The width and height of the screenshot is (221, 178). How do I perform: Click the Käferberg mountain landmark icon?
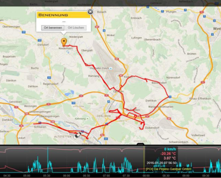point(88,119)
